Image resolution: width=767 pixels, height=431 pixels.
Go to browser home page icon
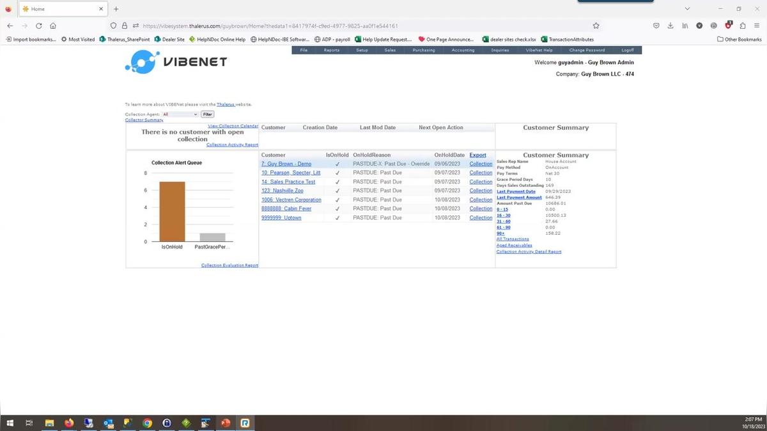tap(53, 26)
